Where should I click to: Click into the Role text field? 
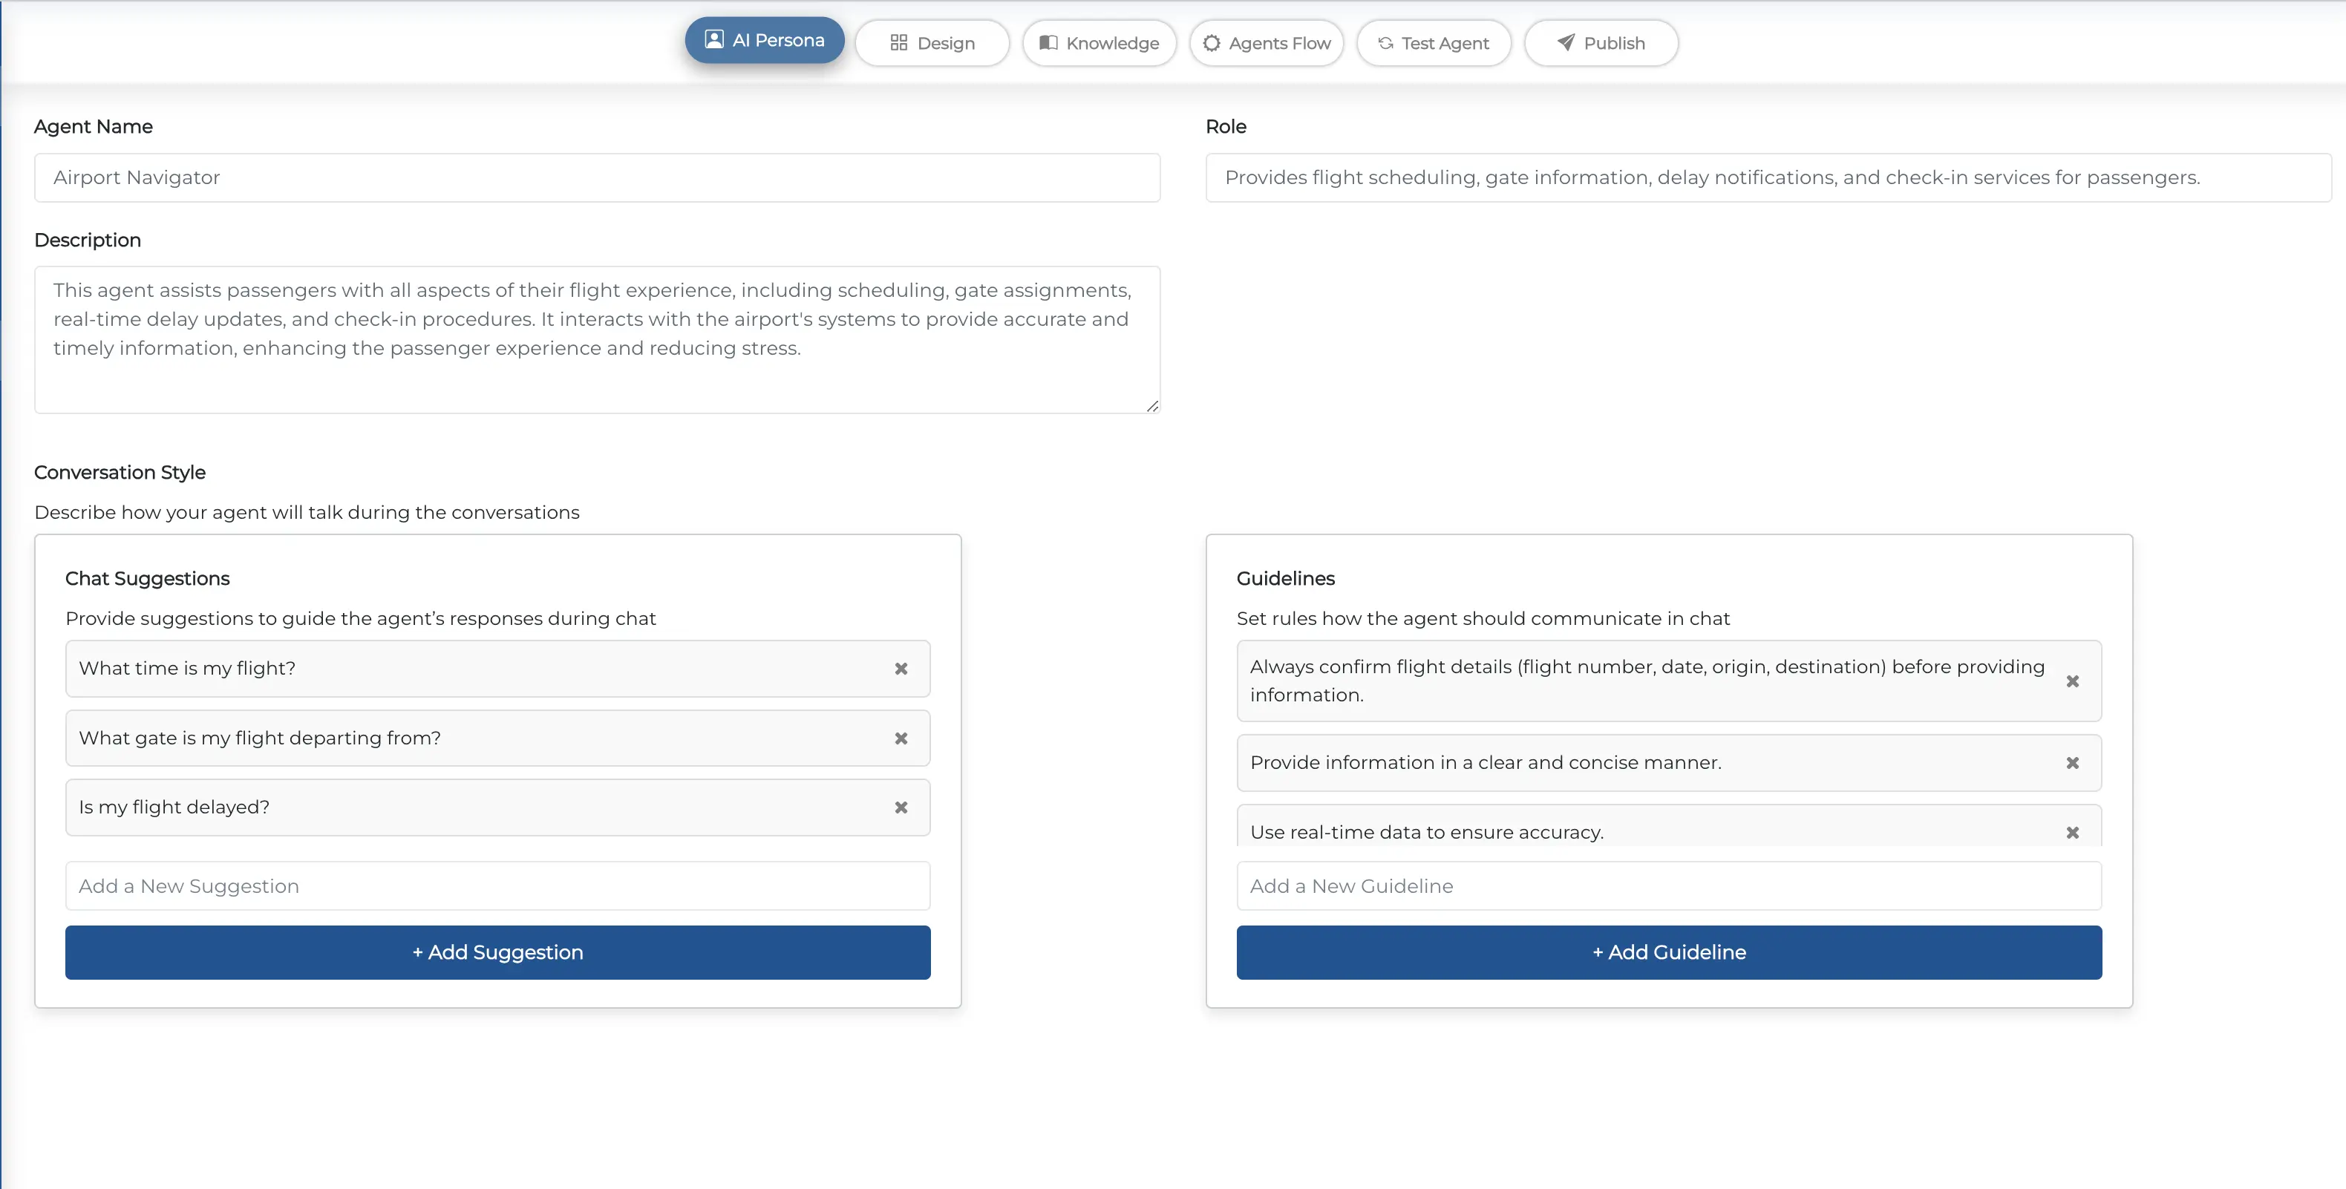tap(1767, 177)
